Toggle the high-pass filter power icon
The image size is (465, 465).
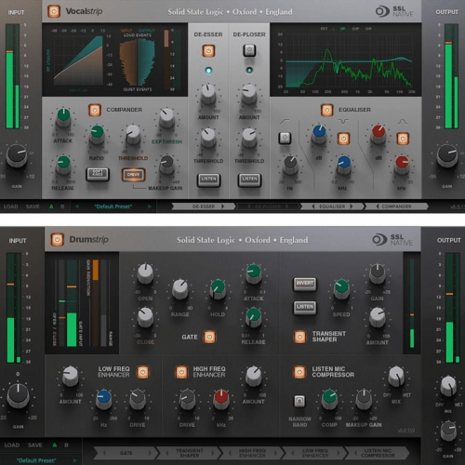point(285,138)
